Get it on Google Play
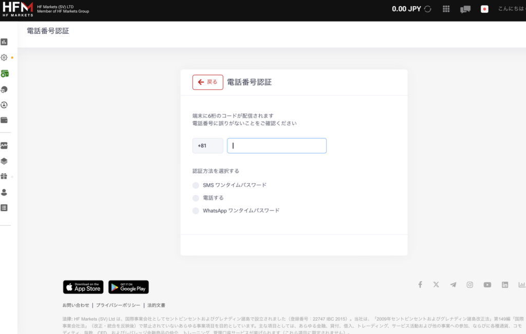This screenshot has width=526, height=334. pyautogui.click(x=128, y=287)
